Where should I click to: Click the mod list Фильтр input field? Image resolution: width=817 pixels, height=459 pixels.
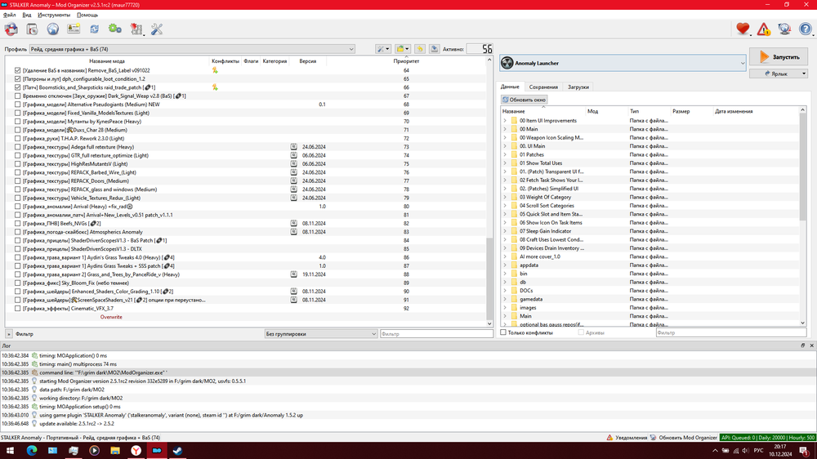tap(434, 333)
